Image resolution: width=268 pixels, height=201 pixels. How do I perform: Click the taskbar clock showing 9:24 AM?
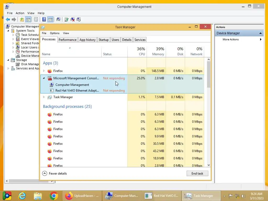tap(256, 196)
